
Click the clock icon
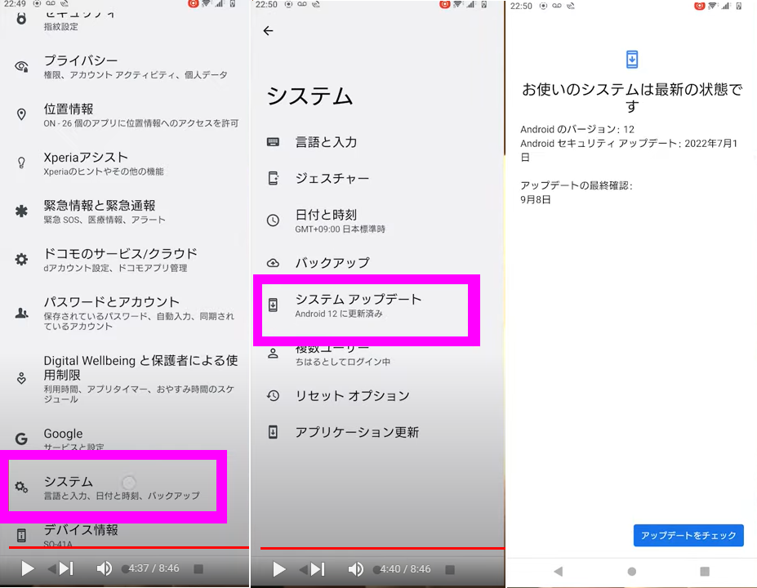[x=273, y=220]
